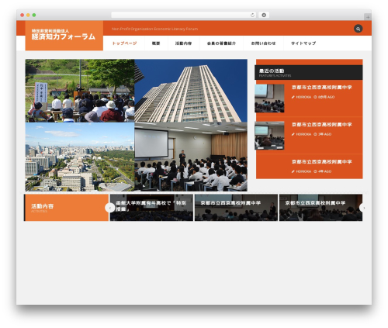Click the carousel next arrow
Viewport: 388px width, 328px height.
tap(363, 208)
